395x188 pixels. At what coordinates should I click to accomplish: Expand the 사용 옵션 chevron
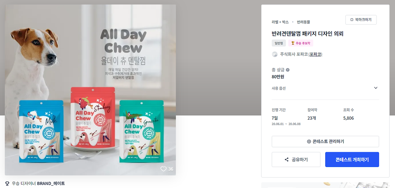376,88
